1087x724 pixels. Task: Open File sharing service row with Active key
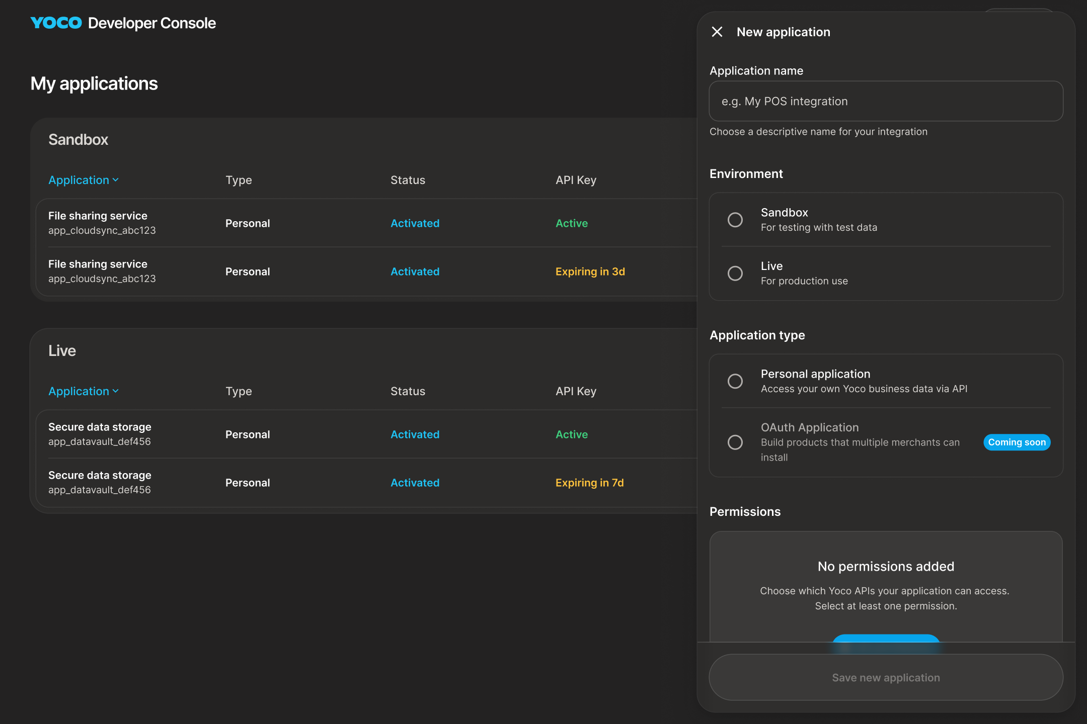(366, 223)
